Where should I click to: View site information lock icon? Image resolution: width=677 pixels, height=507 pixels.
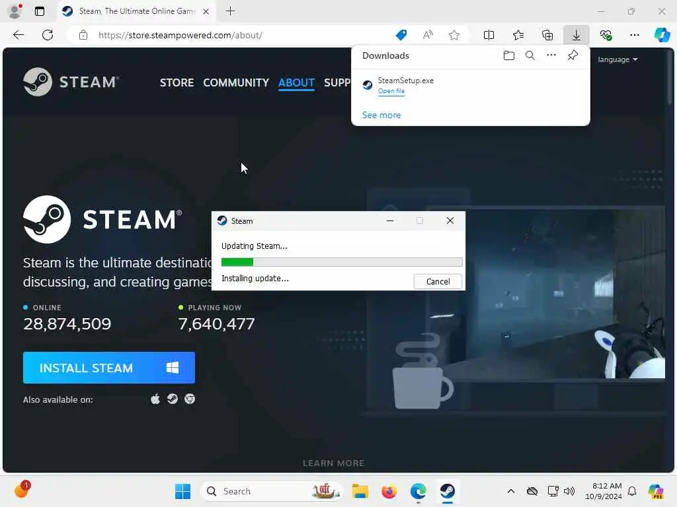point(83,35)
